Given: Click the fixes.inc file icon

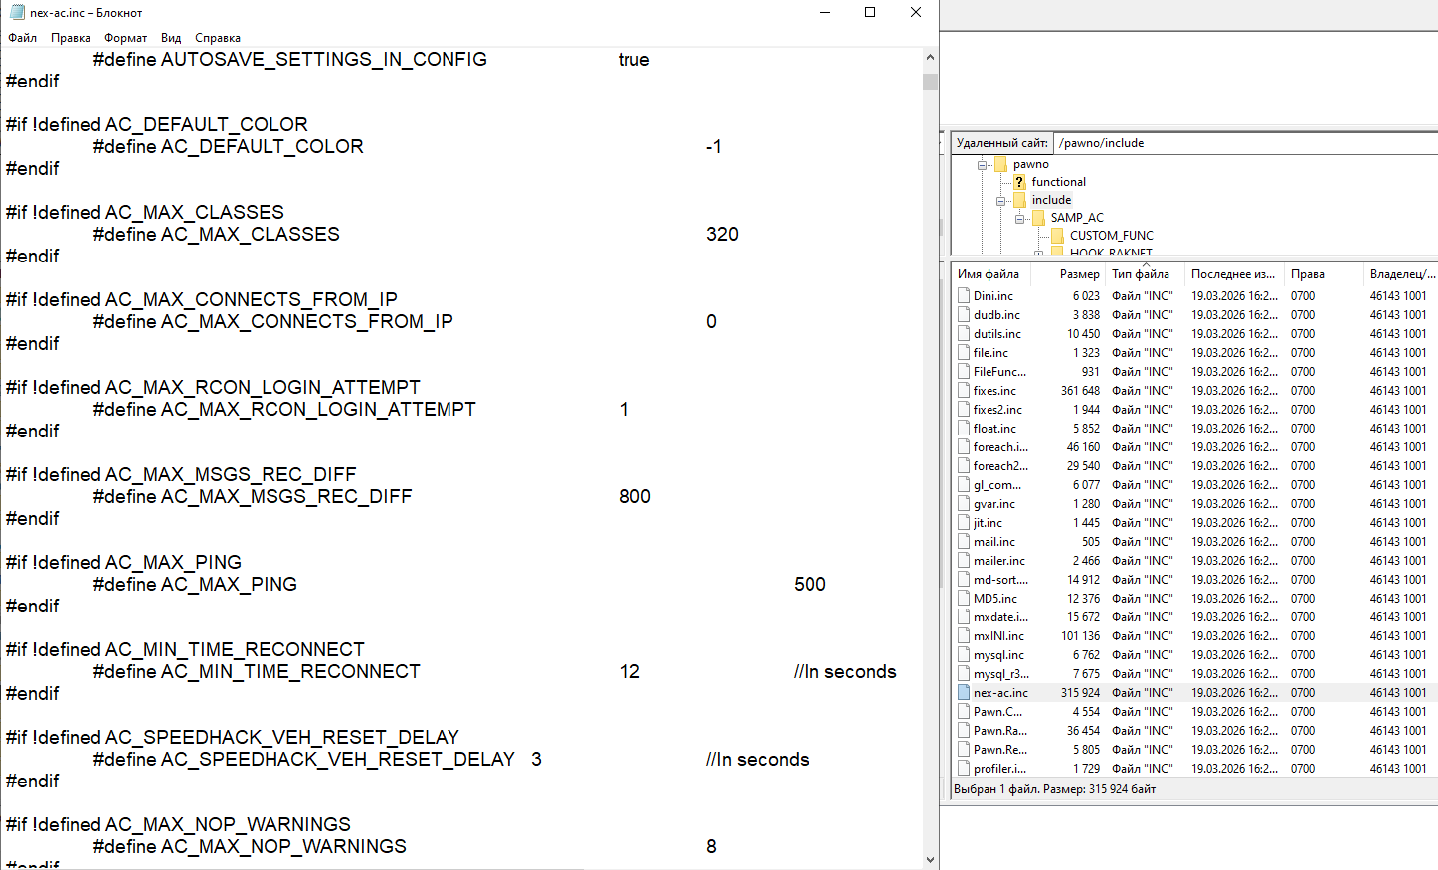Looking at the screenshot, I should [x=964, y=391].
